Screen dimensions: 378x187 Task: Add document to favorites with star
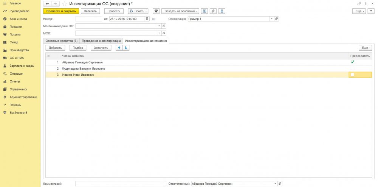click(65, 3)
